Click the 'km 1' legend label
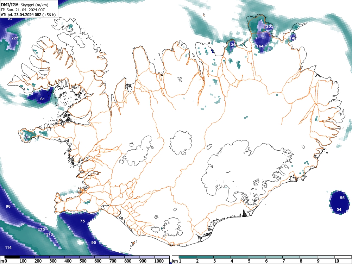This screenshot has width=352, height=264. [x=177, y=261]
